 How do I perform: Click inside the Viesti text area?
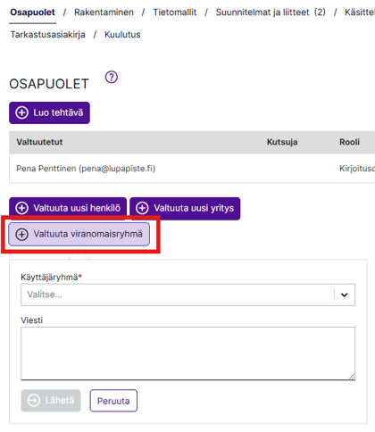tap(187, 353)
